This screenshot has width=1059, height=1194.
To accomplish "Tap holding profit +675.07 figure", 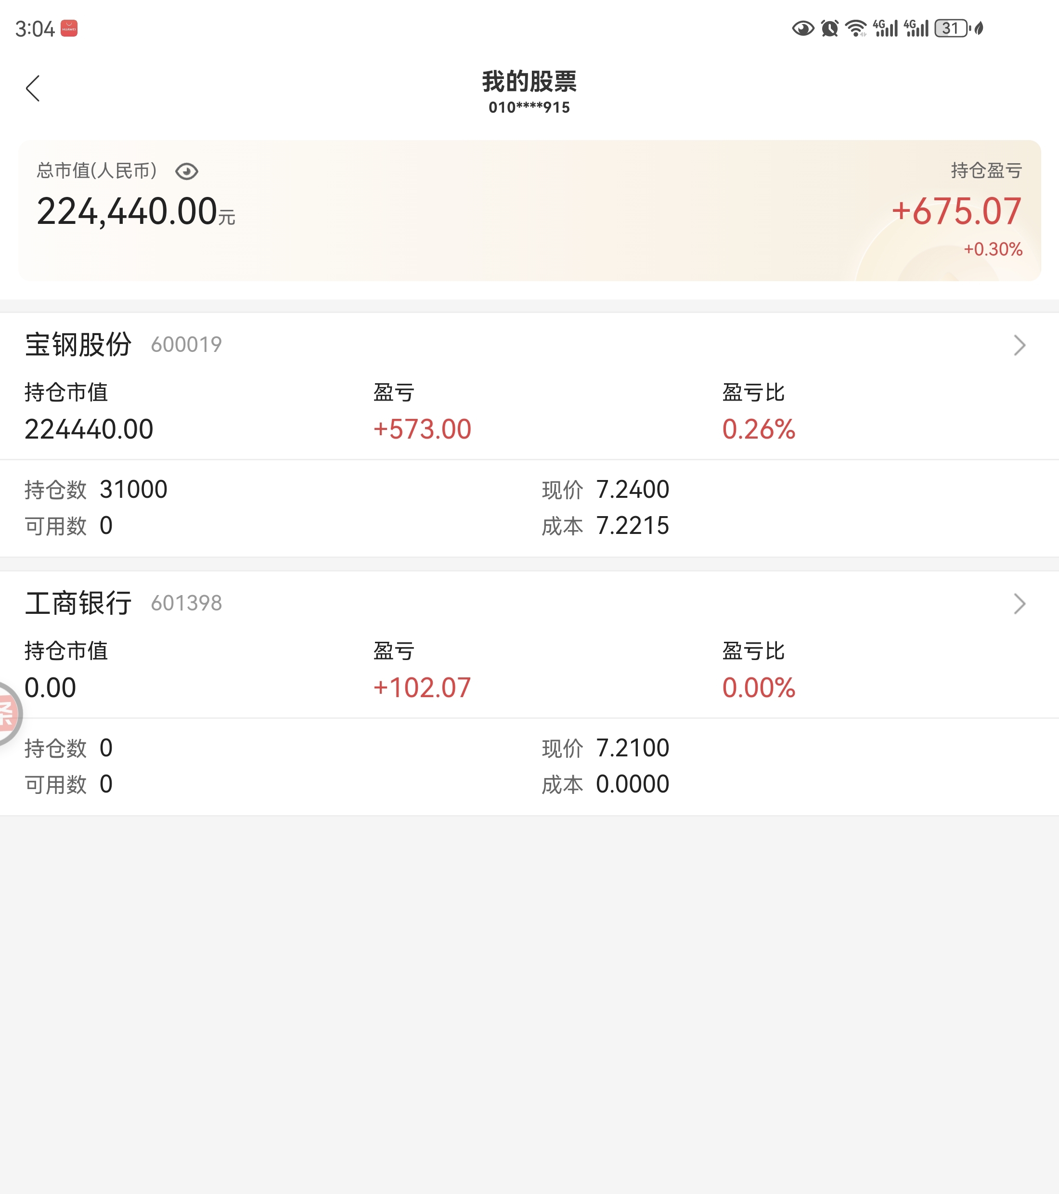I will point(956,211).
